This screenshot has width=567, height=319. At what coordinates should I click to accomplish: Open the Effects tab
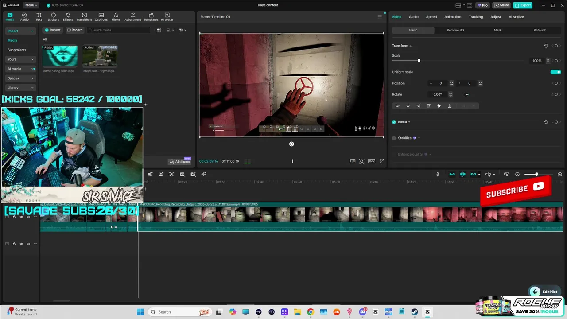68,17
